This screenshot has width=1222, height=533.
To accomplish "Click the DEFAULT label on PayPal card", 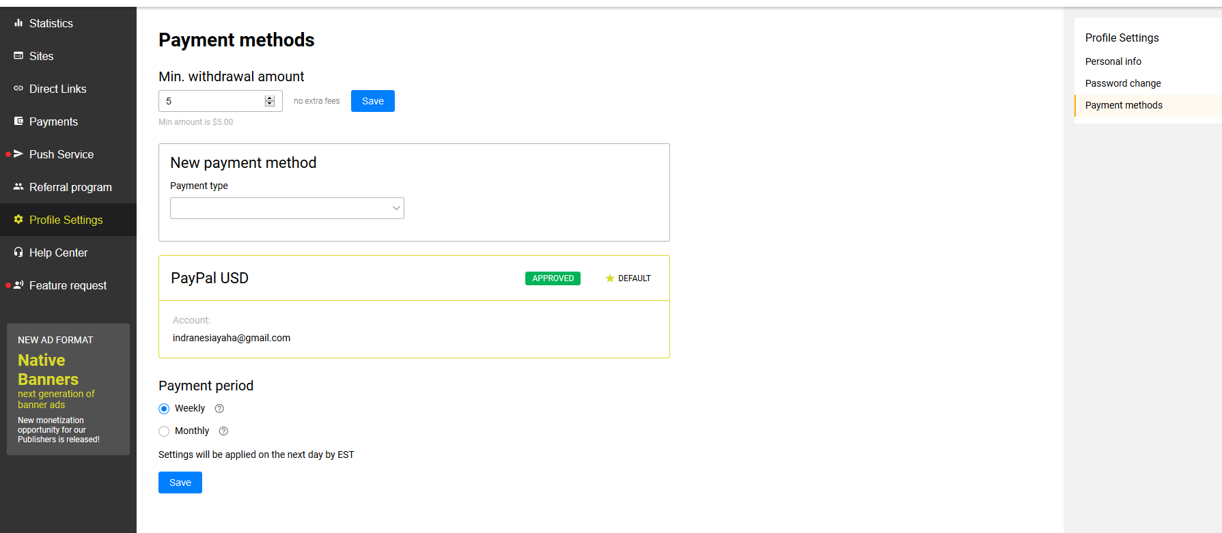I will (x=635, y=278).
